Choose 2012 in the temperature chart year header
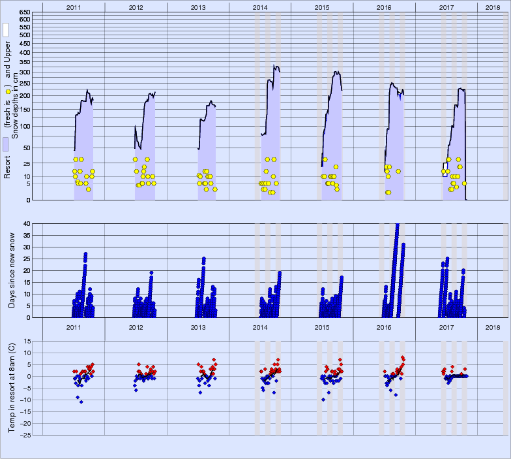This screenshot has height=459, width=511. (x=136, y=328)
